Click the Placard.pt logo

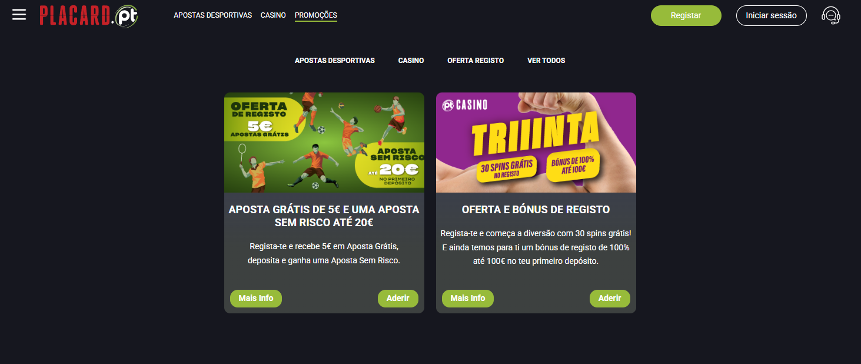point(89,16)
